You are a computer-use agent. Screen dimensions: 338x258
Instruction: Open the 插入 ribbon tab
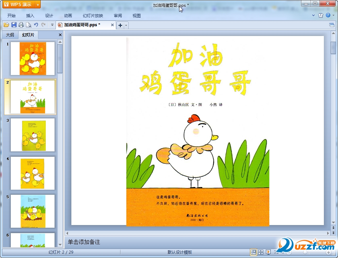pos(30,16)
